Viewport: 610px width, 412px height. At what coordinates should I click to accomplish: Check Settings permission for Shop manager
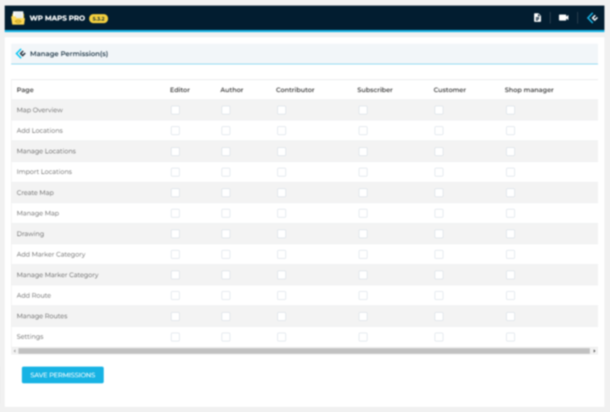[x=511, y=337]
